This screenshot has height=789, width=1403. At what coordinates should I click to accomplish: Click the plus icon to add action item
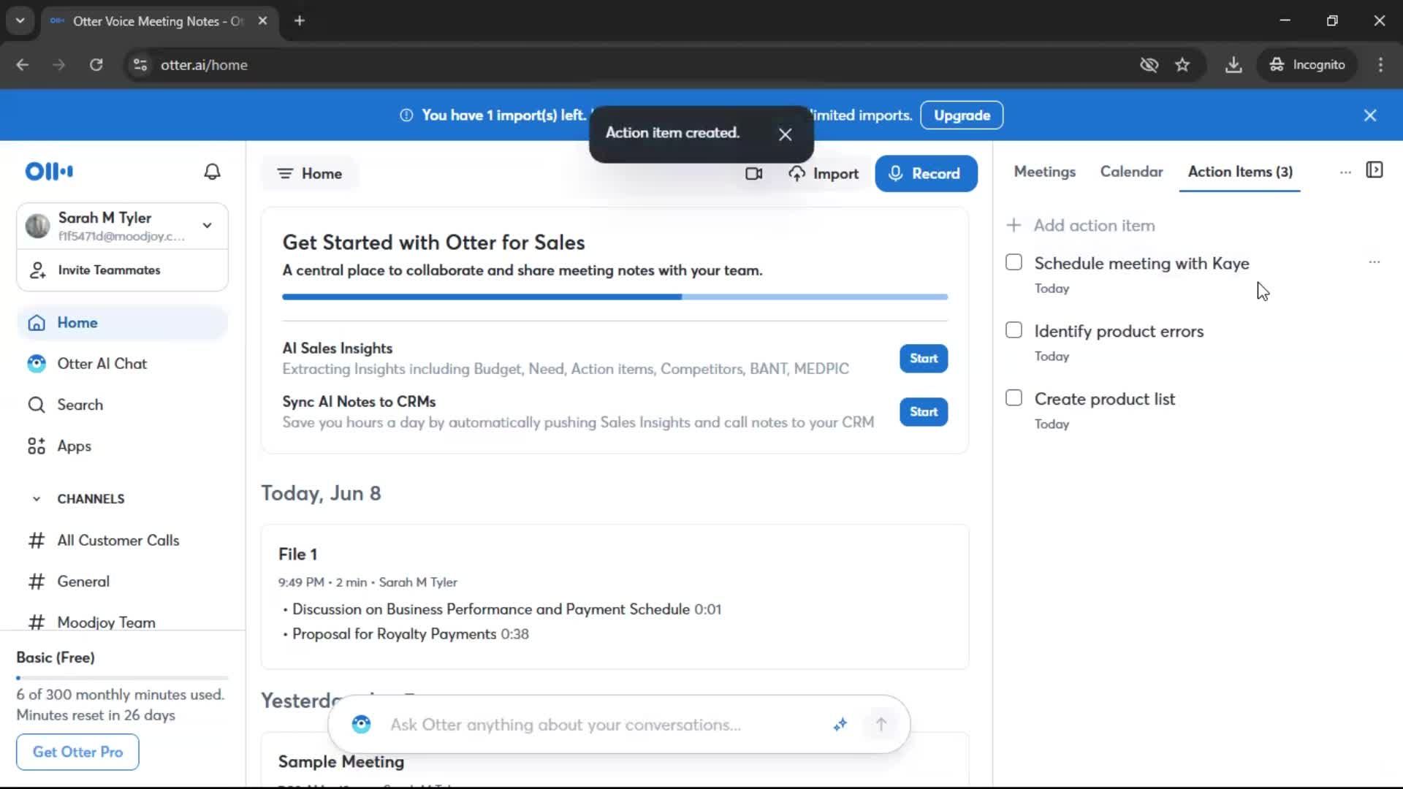tap(1014, 225)
